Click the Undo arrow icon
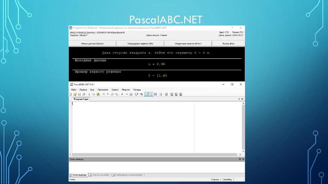Image resolution: width=328 pixels, height=184 pixels. tap(103, 94)
